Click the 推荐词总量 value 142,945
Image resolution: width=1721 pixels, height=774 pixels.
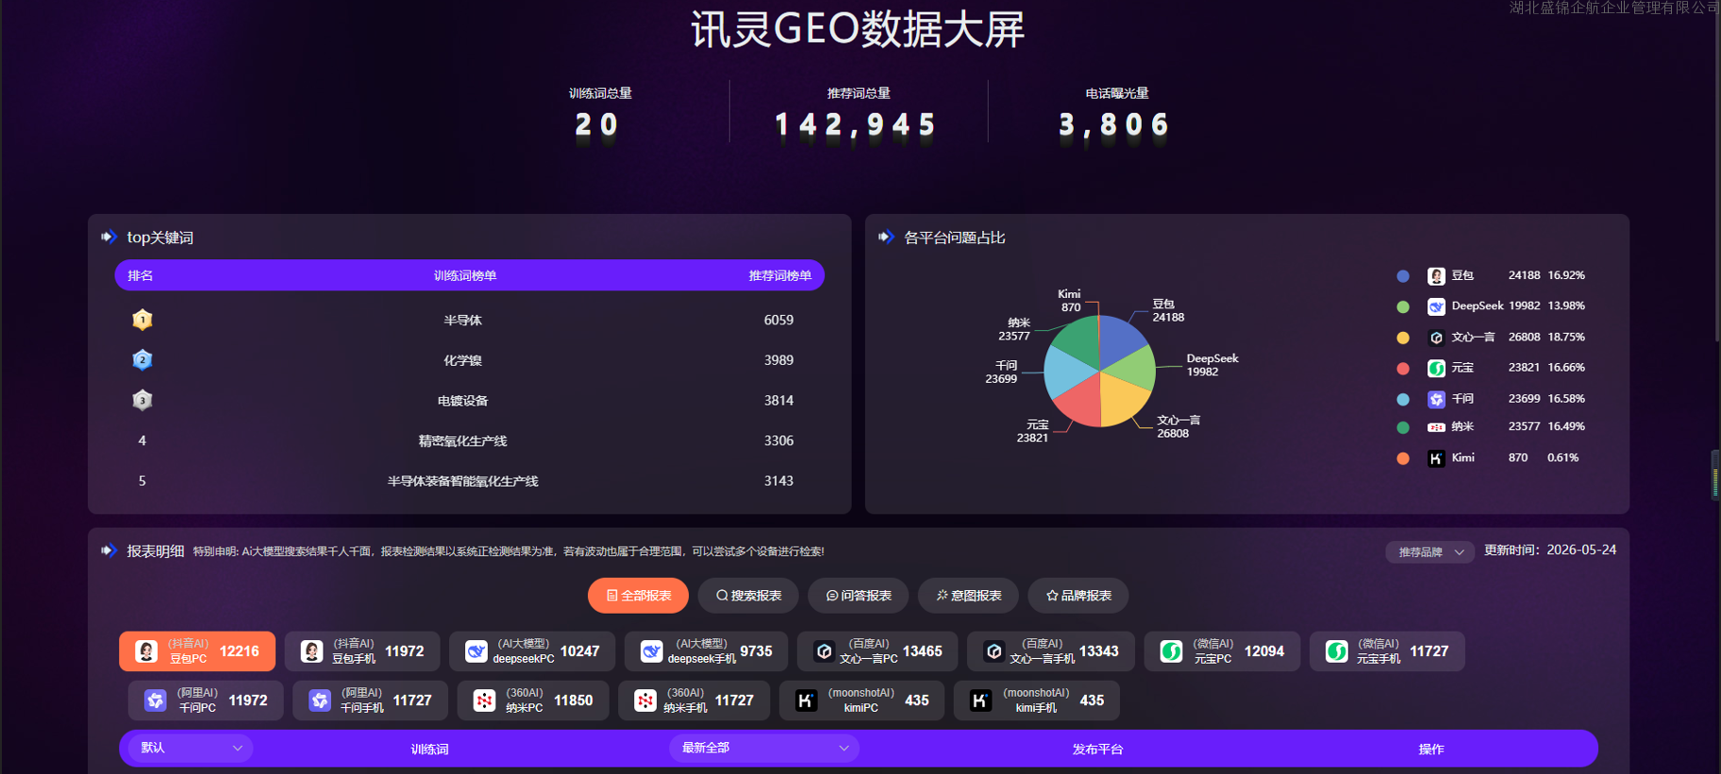[856, 124]
